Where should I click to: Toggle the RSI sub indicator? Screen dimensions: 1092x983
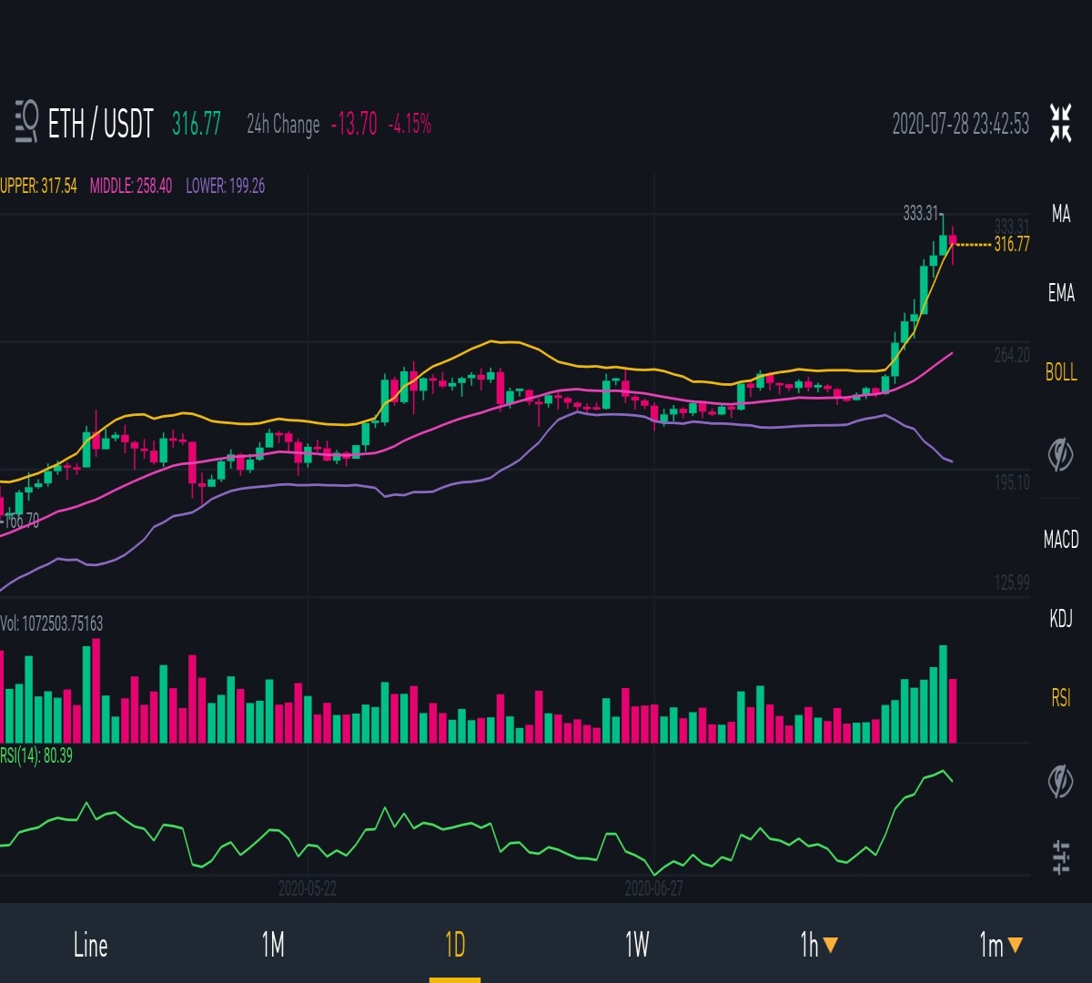(1061, 698)
